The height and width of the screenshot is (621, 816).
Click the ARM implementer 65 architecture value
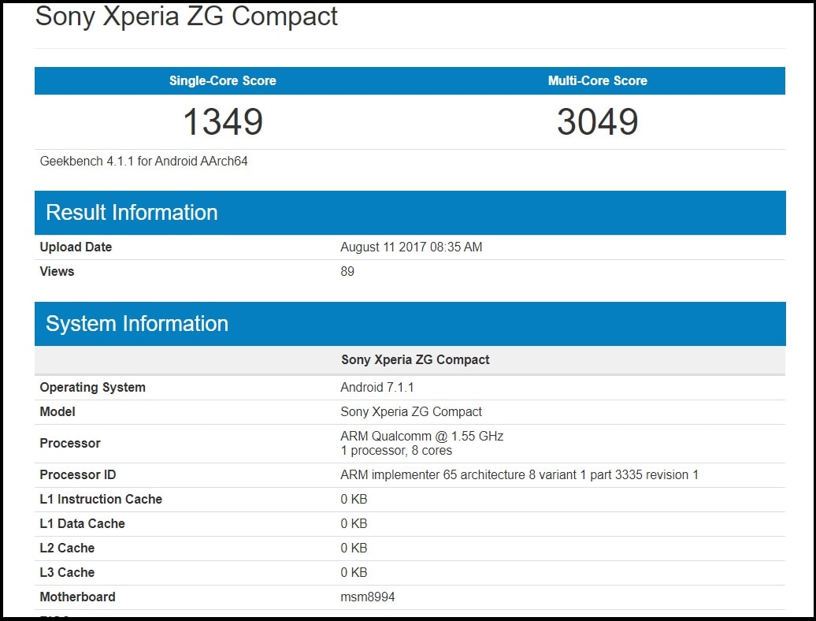click(519, 474)
